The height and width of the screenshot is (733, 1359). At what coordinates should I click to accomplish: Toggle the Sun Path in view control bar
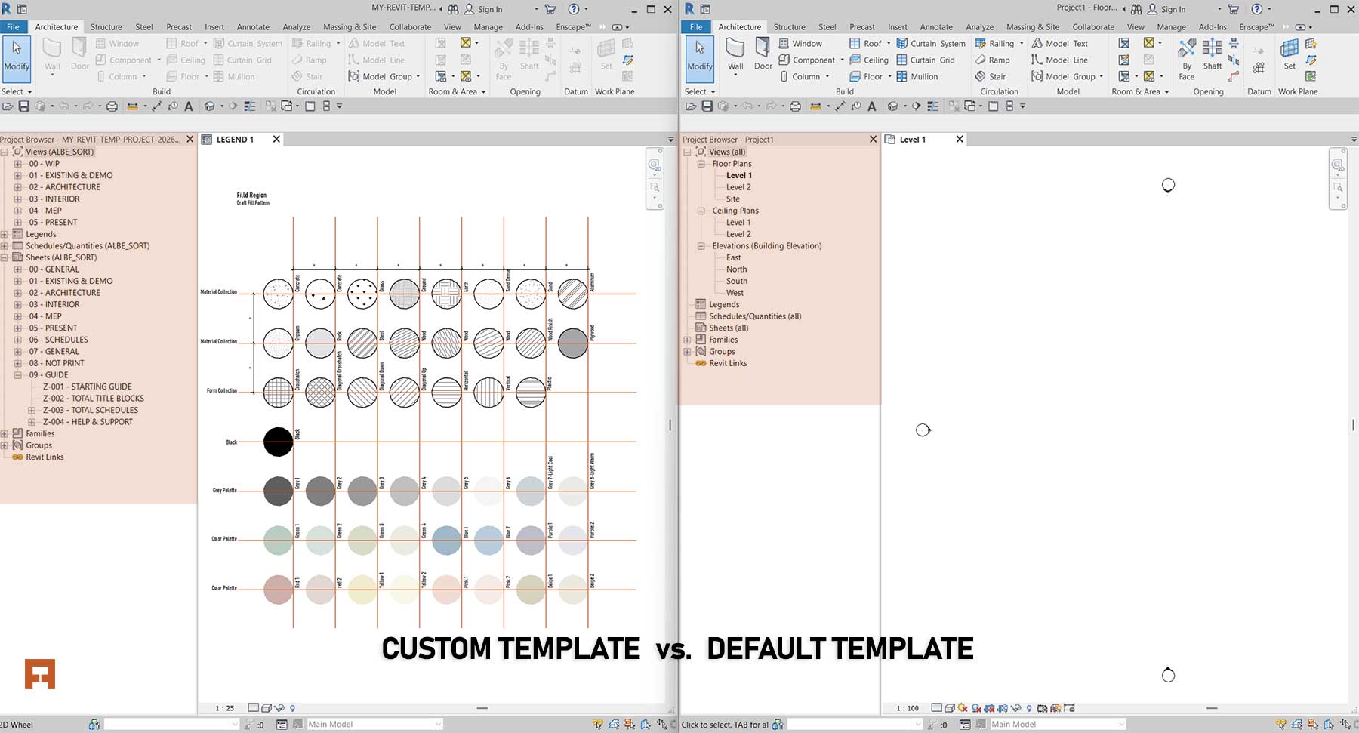pos(962,708)
